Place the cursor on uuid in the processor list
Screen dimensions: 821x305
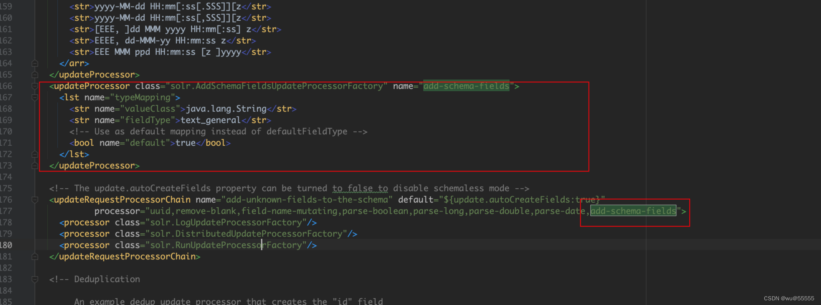(x=160, y=211)
